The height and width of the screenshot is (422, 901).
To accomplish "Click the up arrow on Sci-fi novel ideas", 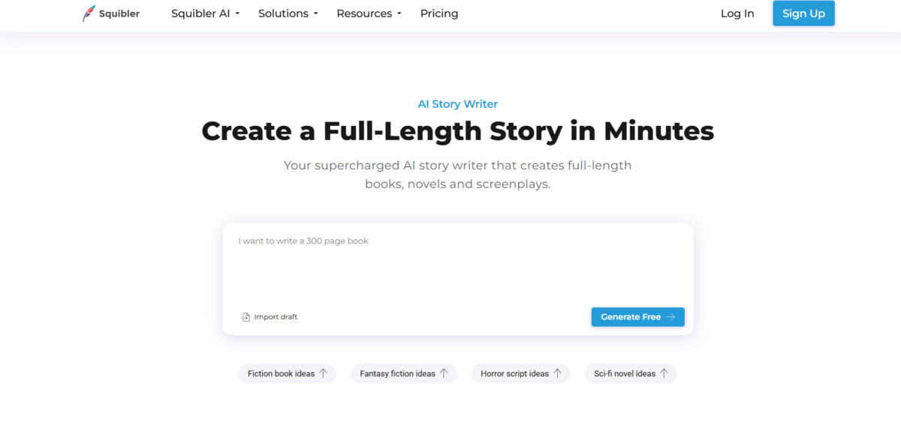I will (664, 373).
